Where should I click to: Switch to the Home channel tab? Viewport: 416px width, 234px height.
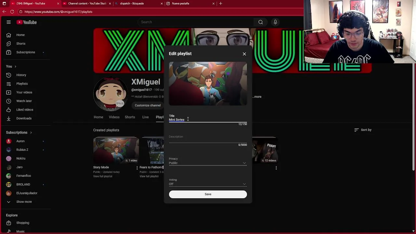[x=98, y=117]
